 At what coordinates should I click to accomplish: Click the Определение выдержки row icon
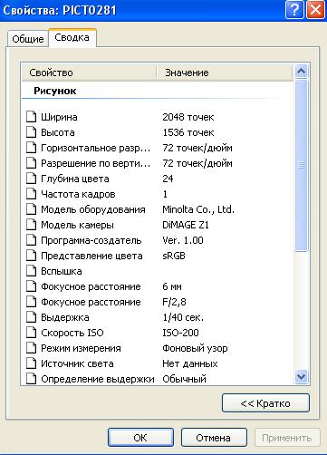(31, 379)
